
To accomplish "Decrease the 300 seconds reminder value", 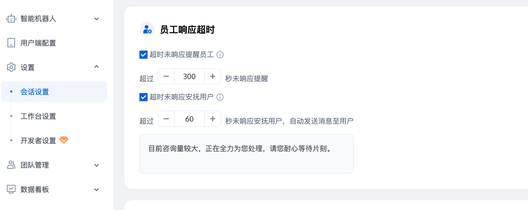I will [x=166, y=76].
